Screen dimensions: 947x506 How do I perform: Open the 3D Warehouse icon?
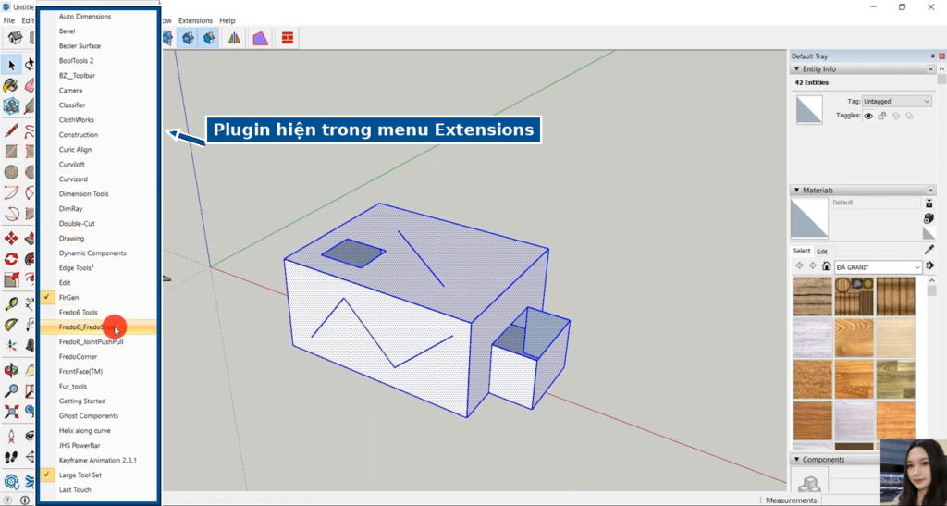point(11,481)
